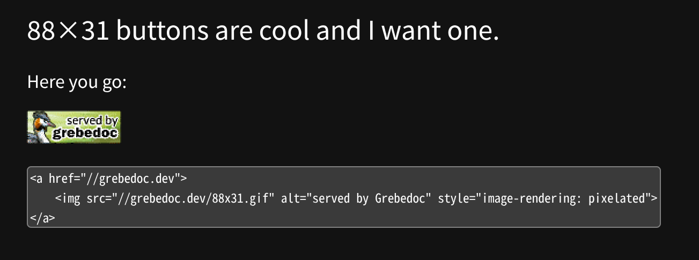The image size is (699, 260).
Task: Click the "served by grebedoc" 88x31 badge
Action: (x=74, y=127)
